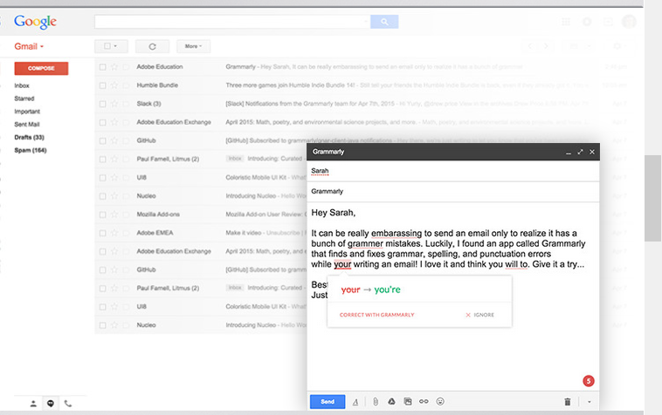The width and height of the screenshot is (662, 415).
Task: Check the last Nucleo email checkbox
Action: tap(102, 325)
